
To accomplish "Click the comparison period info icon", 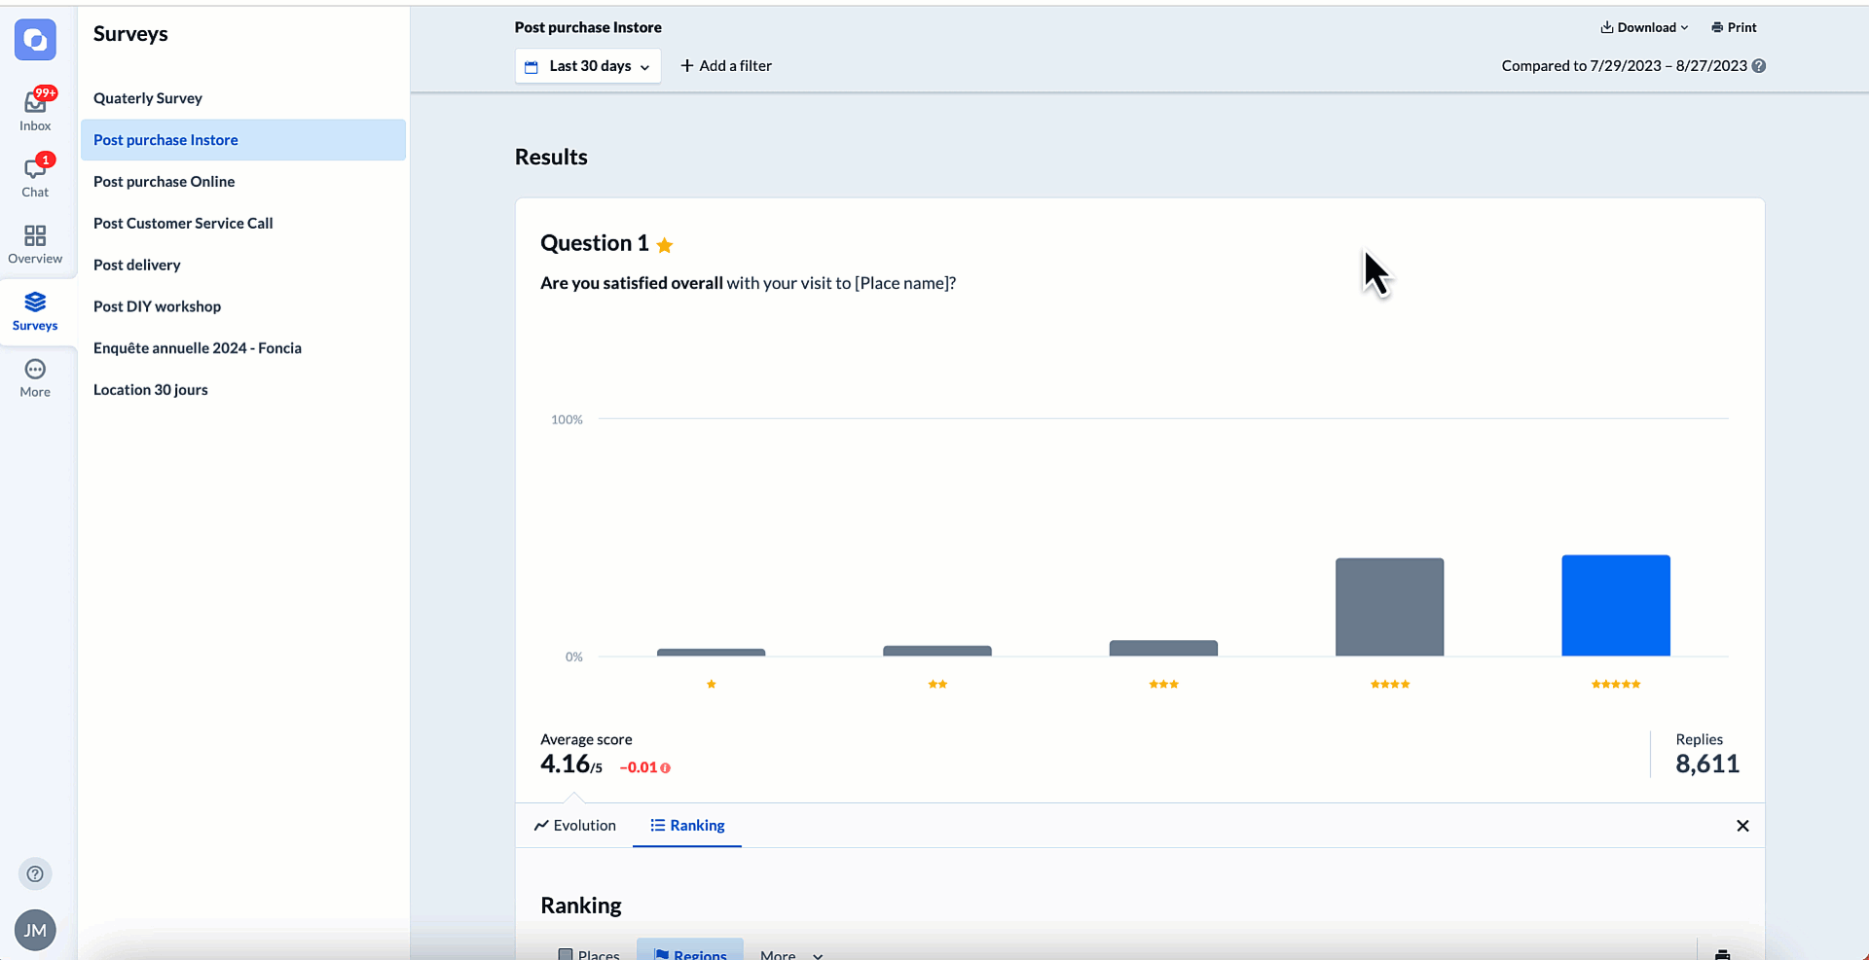I will click(x=1760, y=66).
